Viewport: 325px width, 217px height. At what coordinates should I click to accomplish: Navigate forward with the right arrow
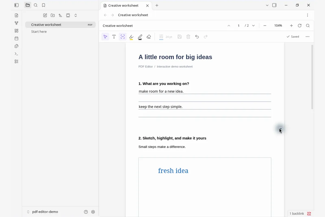coord(113,15)
